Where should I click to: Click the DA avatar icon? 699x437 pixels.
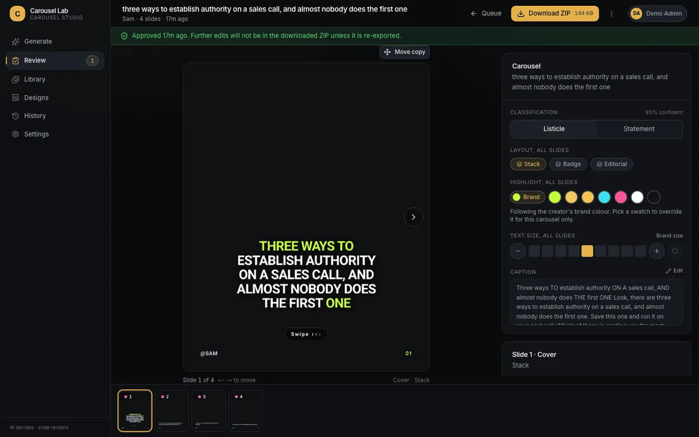click(636, 13)
